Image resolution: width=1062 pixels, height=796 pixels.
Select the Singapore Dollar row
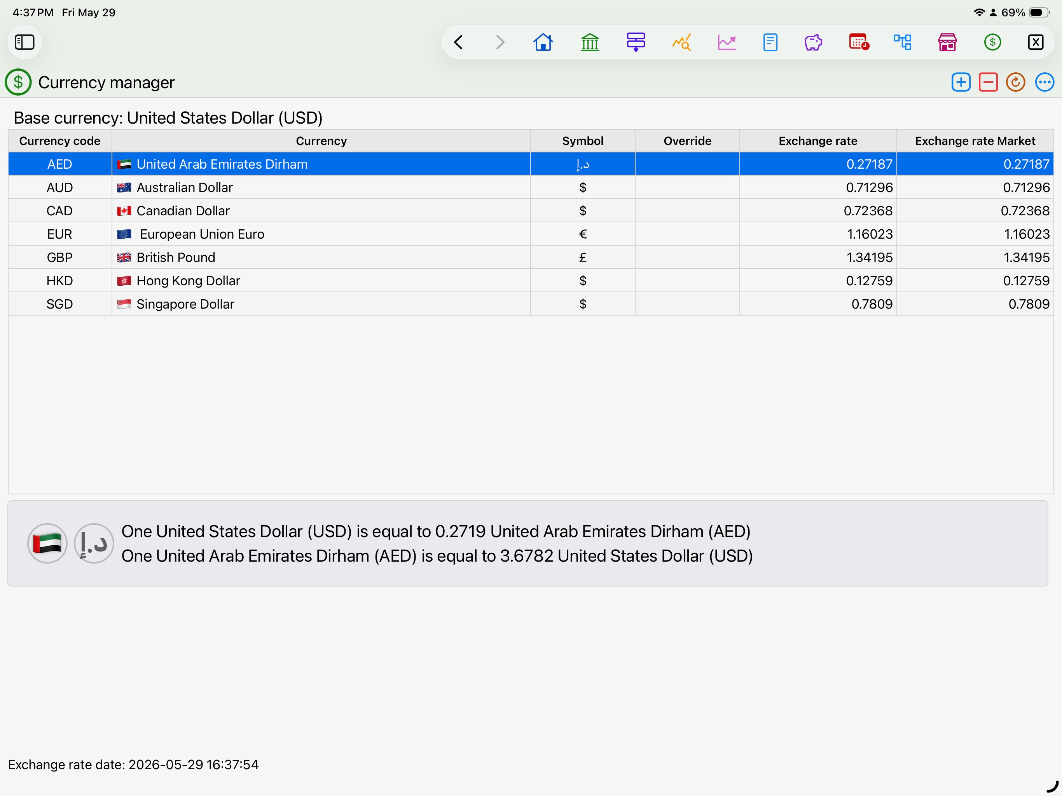531,304
